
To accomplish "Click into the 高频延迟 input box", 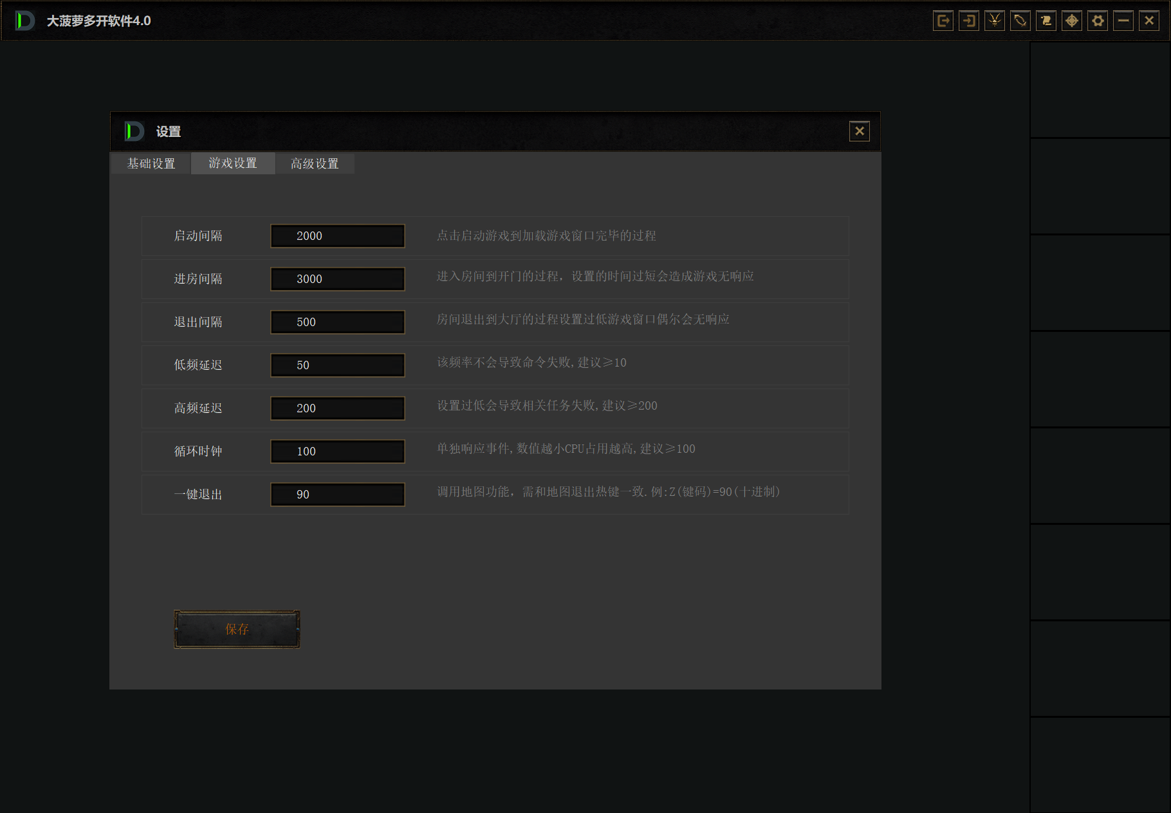I will [337, 408].
